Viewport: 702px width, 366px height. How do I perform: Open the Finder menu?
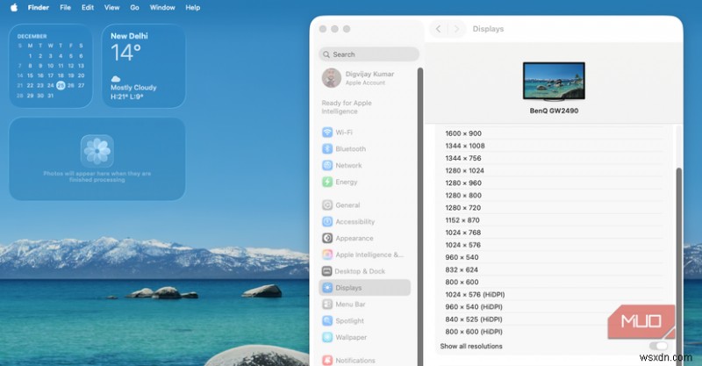pyautogui.click(x=38, y=8)
